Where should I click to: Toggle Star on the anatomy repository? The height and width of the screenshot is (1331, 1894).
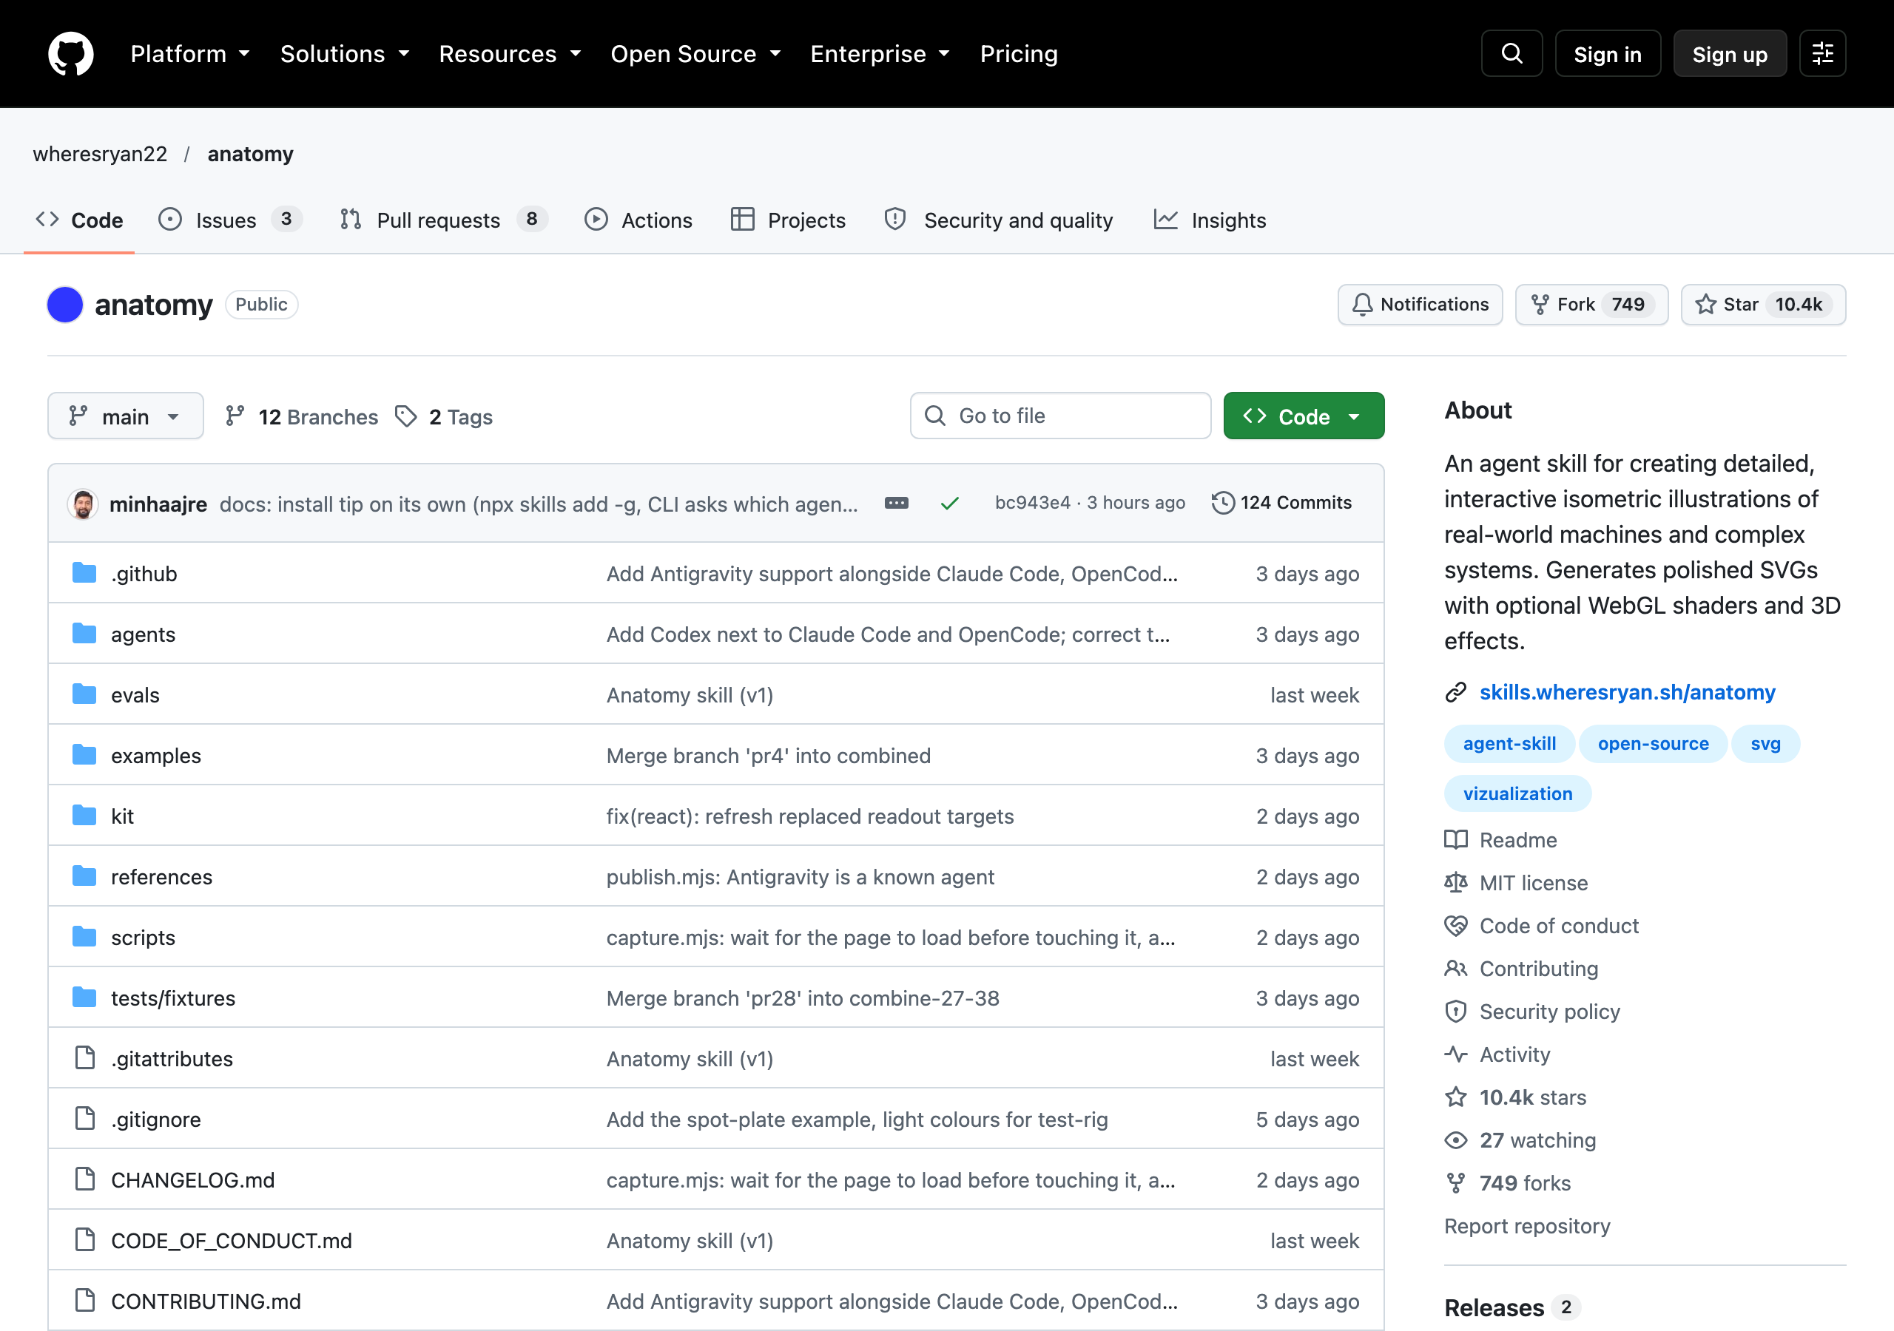[1763, 305]
